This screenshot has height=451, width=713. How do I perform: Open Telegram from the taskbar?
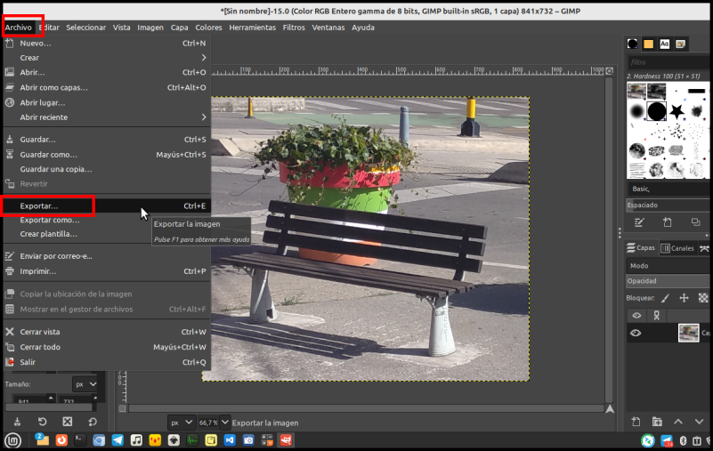point(117,440)
